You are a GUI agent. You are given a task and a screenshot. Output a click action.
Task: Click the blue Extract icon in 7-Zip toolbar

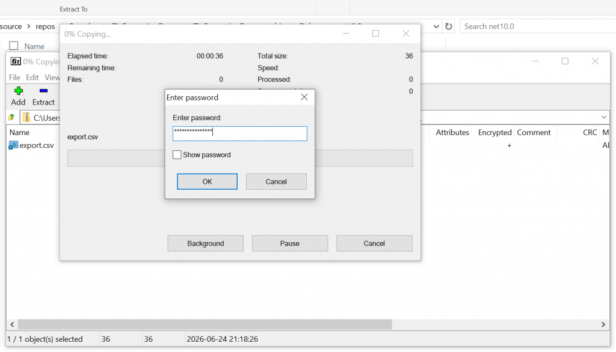43,91
